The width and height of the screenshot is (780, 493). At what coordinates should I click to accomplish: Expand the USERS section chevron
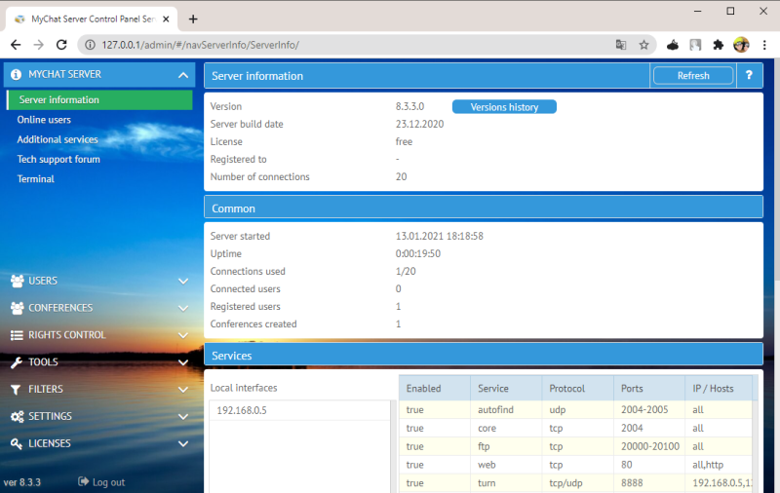pos(183,282)
